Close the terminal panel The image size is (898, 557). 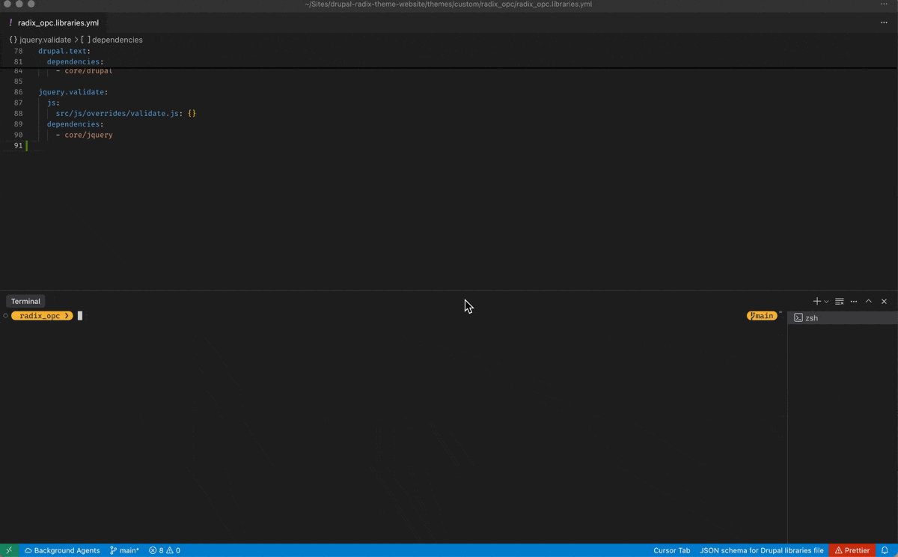pos(884,301)
